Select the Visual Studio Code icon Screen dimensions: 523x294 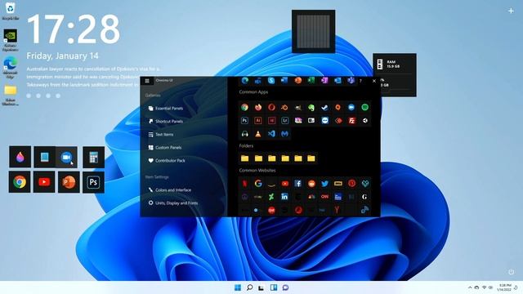point(271,134)
